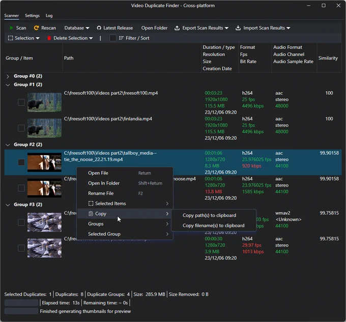Click the Open Folder button

(x=154, y=28)
